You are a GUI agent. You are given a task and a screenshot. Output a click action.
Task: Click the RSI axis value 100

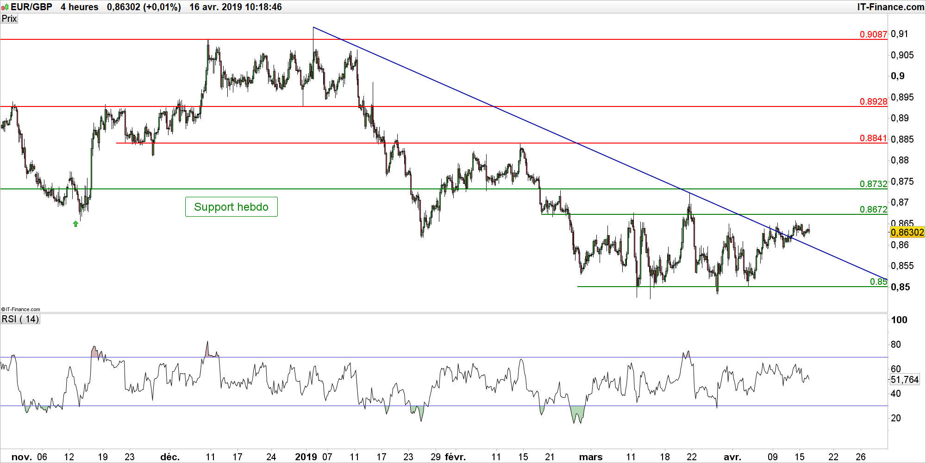click(899, 319)
